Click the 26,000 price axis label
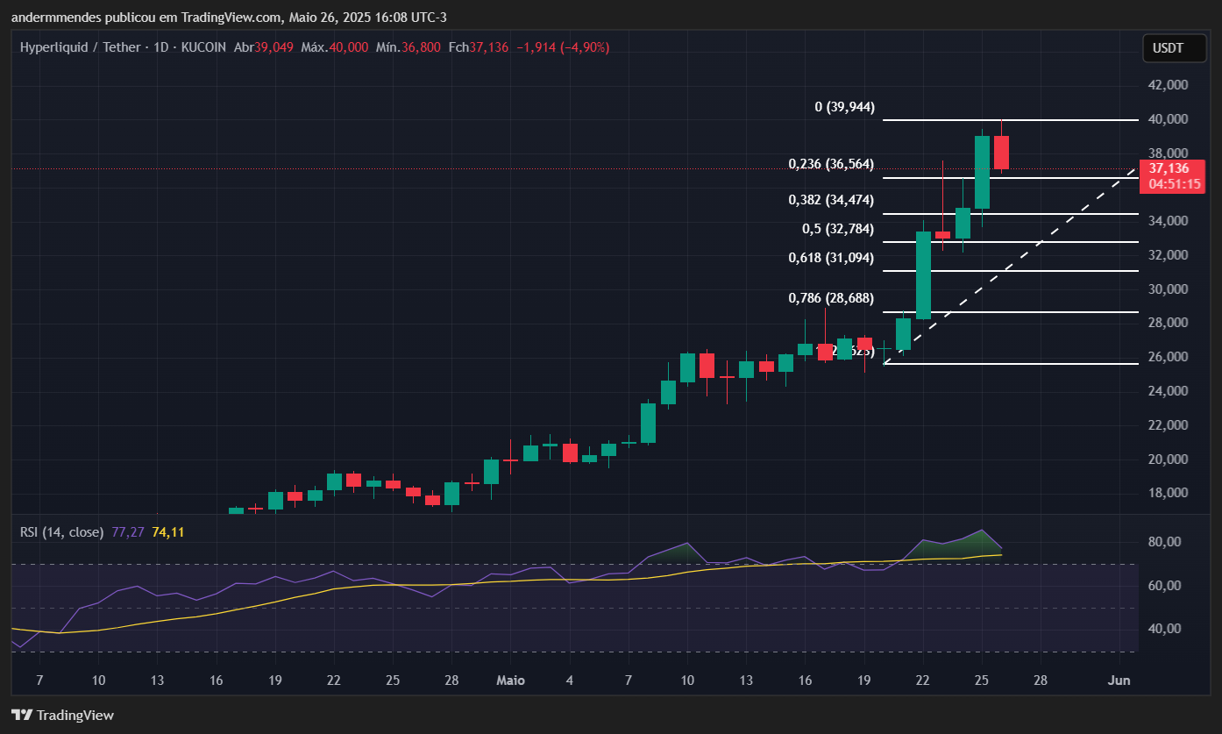 (1168, 357)
